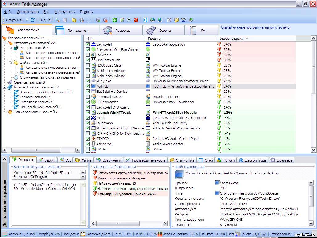This screenshot has height=238, width=317.
Task: Click the Yodm3D large icon in process properties
Action: [179, 174]
